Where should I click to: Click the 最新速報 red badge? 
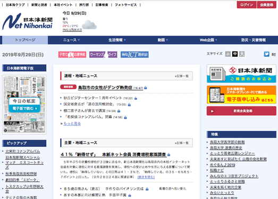point(68,86)
